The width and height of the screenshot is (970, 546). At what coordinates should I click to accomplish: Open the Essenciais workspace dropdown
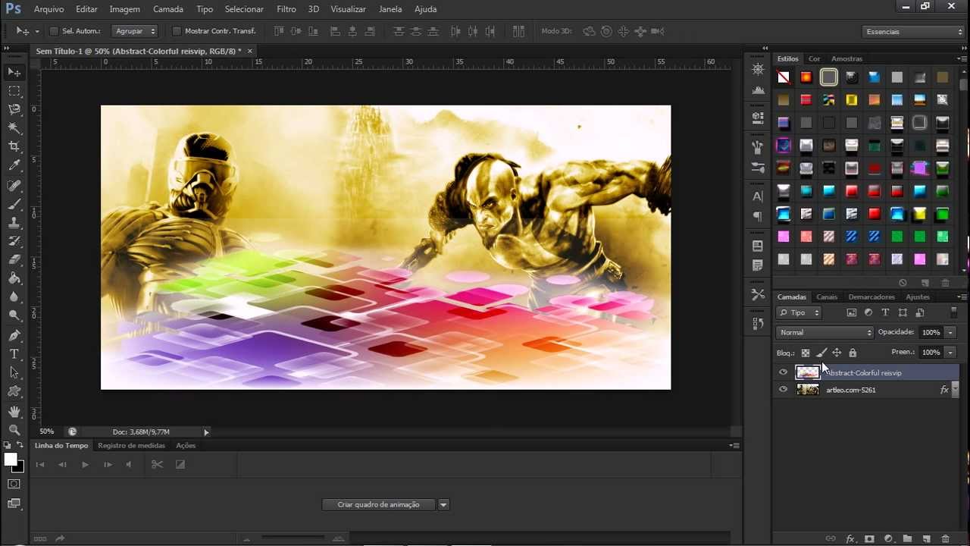(914, 32)
